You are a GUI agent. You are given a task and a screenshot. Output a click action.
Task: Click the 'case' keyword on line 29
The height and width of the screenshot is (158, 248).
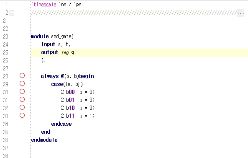[57, 84]
